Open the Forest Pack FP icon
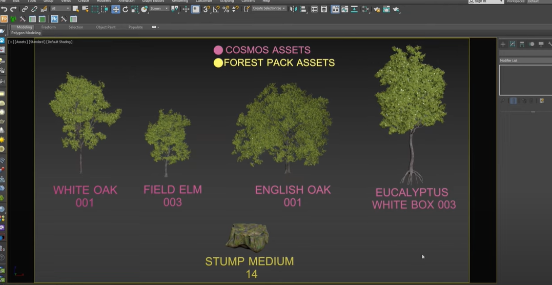 4,19
